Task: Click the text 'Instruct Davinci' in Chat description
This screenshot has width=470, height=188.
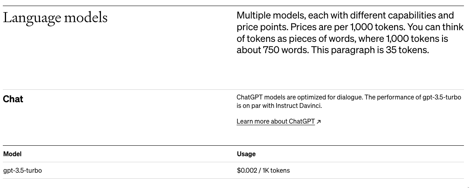Action: coord(298,106)
